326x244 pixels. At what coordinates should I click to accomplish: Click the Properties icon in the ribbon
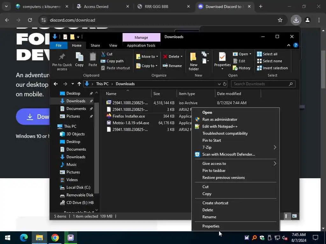click(x=222, y=57)
